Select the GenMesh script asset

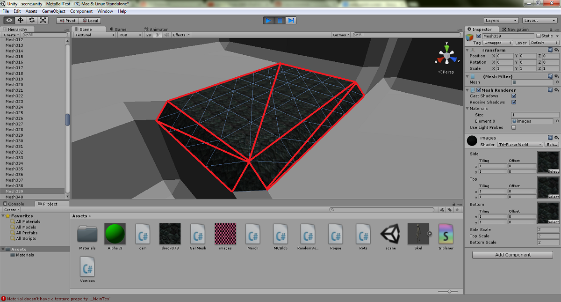click(198, 233)
